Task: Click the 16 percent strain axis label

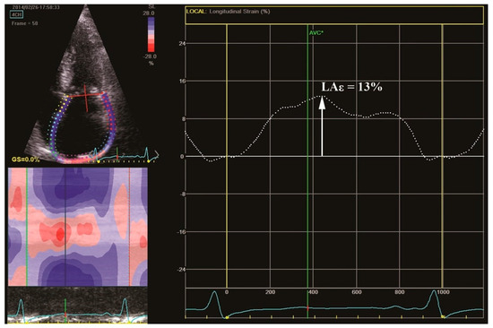Action: (182, 82)
